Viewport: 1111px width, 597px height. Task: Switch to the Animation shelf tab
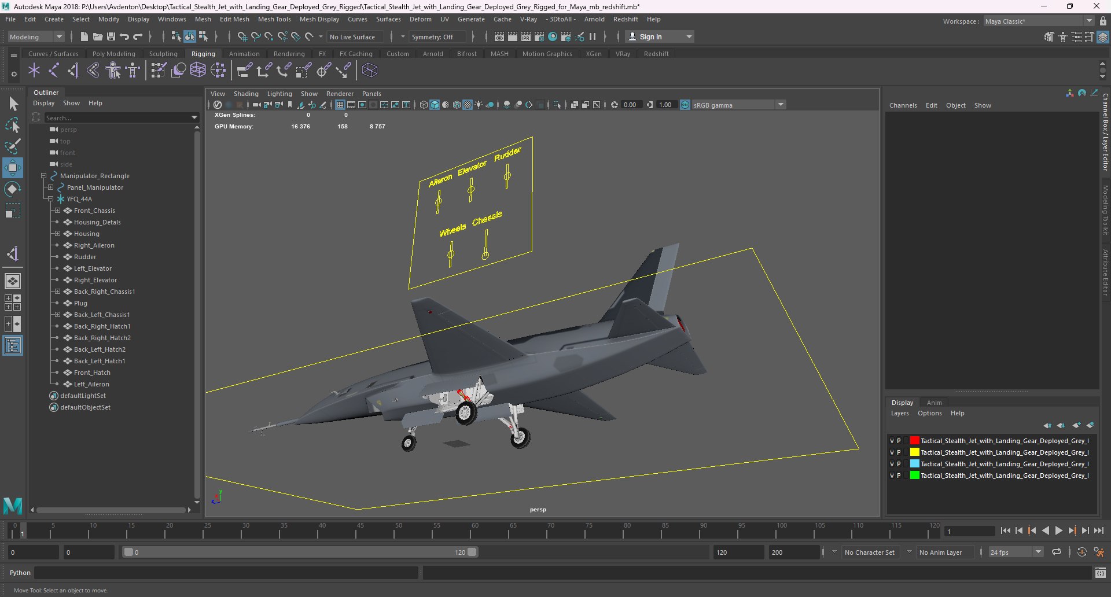(244, 54)
